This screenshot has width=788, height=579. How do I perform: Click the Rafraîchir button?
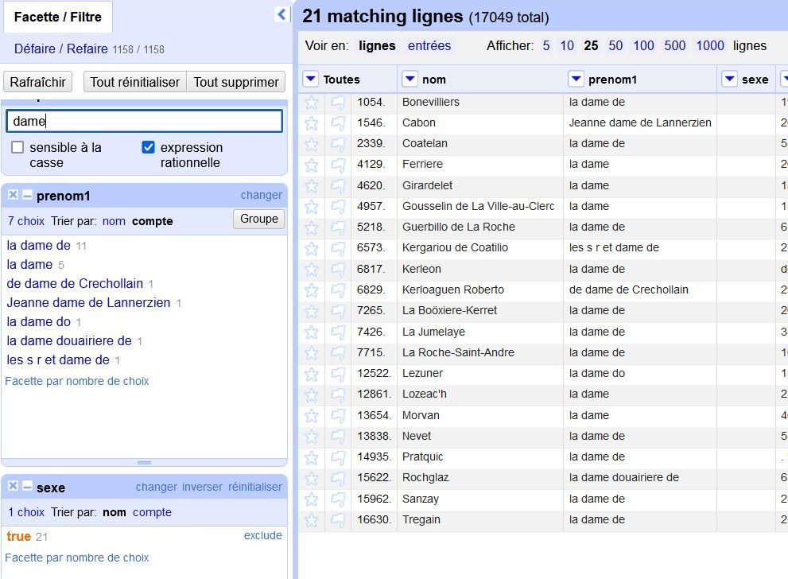point(37,82)
